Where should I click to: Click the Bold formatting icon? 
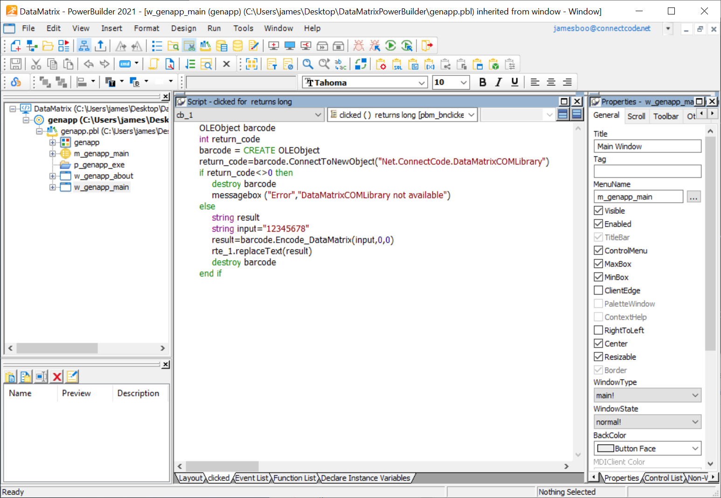tap(483, 82)
